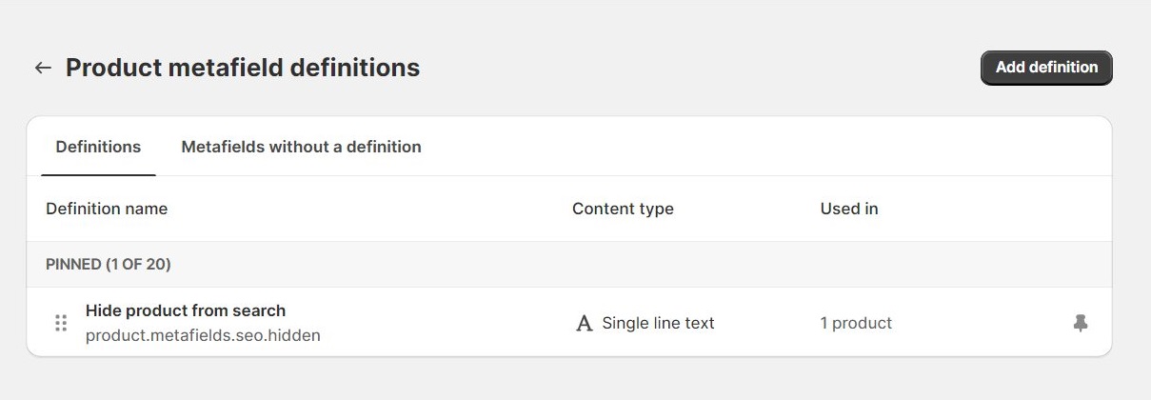The height and width of the screenshot is (400, 1151).
Task: Click the Product metafield definitions heading
Action: pos(243,68)
